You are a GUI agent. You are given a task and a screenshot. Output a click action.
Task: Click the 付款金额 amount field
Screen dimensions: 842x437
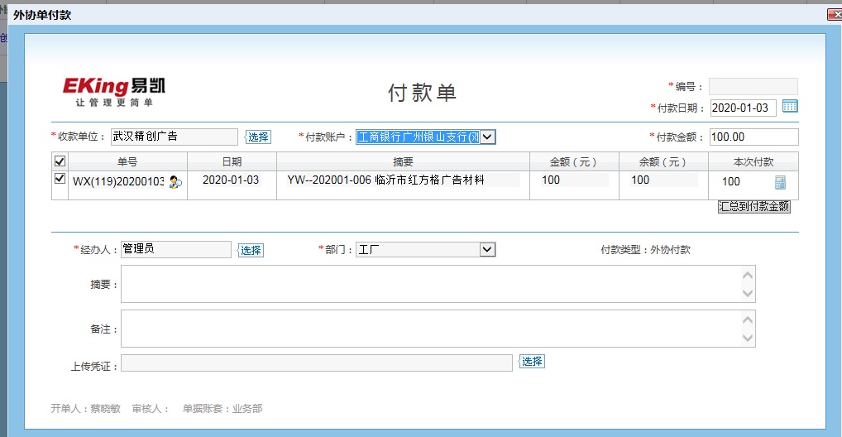click(753, 137)
